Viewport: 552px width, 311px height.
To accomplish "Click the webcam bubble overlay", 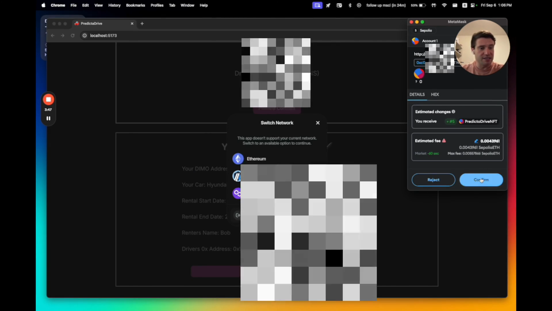I will click(482, 48).
